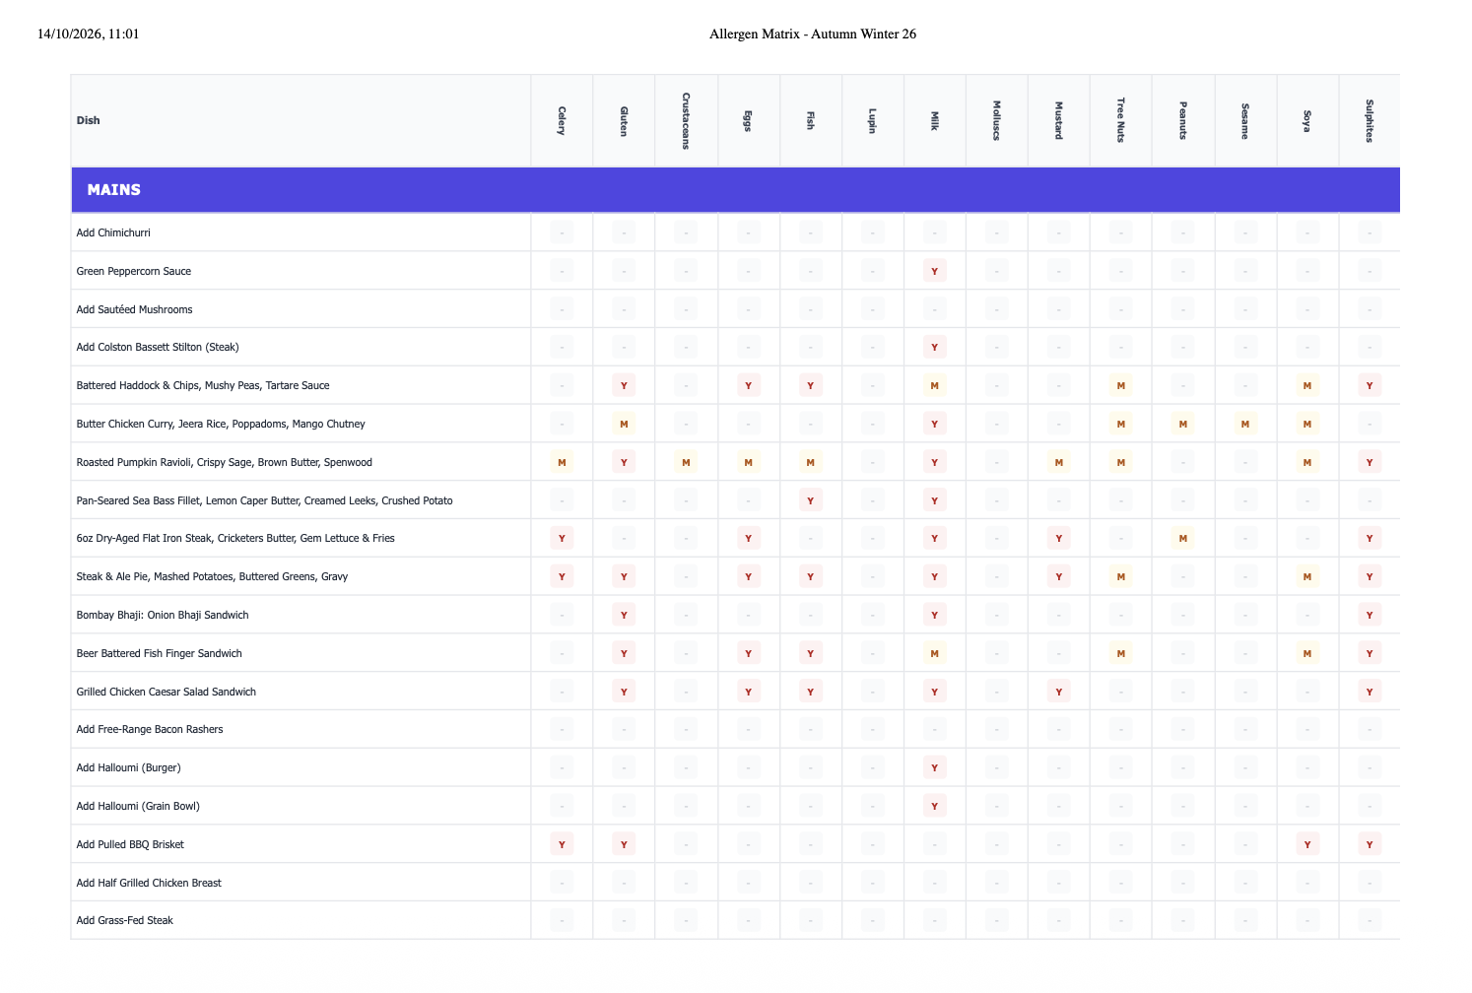Click the Gluten column header
The image size is (1472, 993).
624,120
